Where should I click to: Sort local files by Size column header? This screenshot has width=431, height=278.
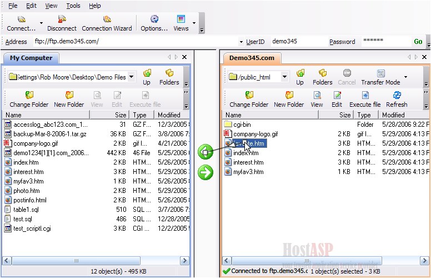[120, 115]
